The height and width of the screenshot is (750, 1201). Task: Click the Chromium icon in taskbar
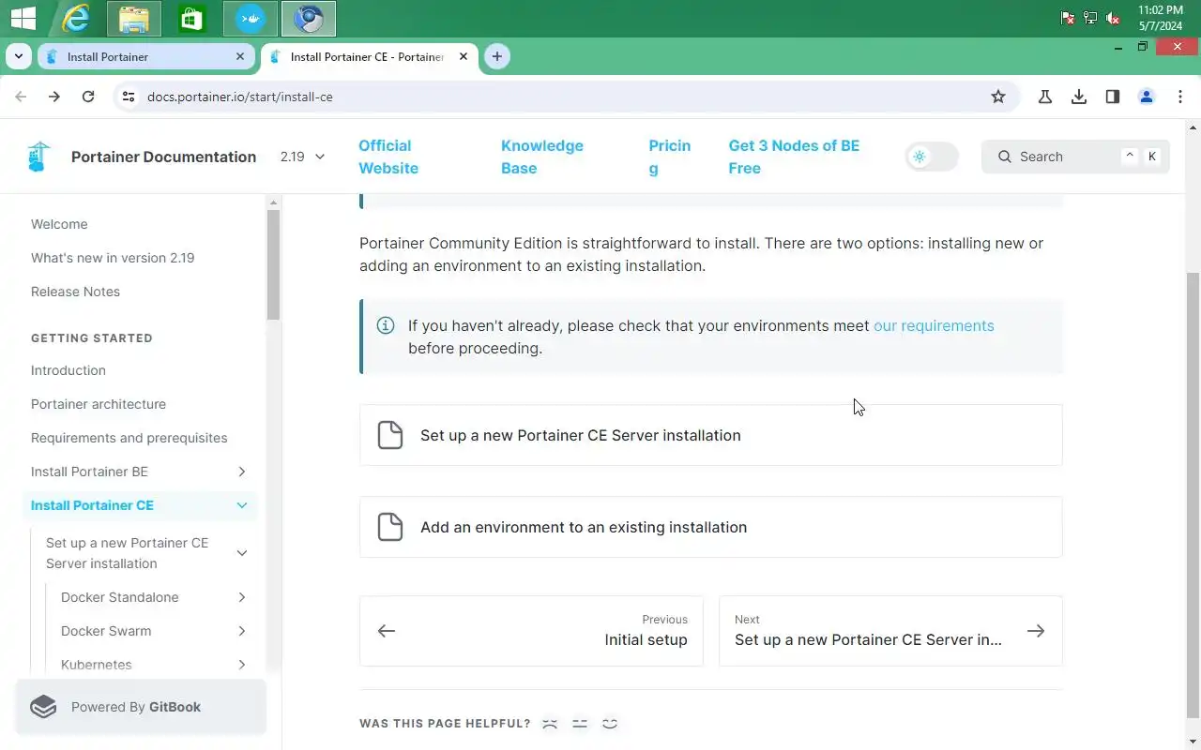309,19
